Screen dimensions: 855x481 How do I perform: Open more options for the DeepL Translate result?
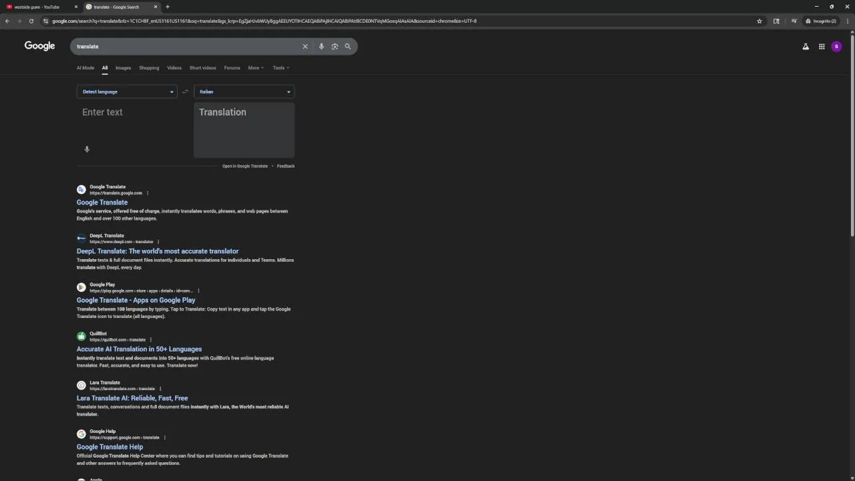[158, 242]
